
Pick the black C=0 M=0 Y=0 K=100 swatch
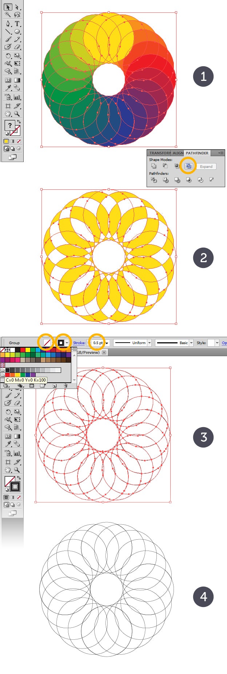(7, 370)
